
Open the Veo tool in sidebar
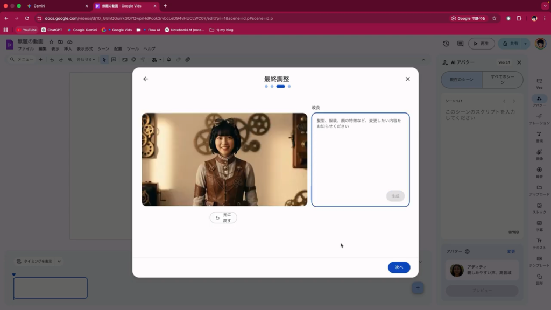539,83
